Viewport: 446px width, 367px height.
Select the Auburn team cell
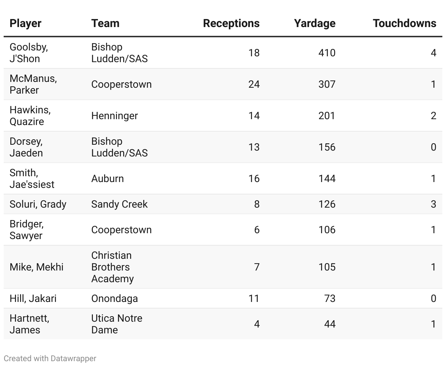[x=107, y=178]
